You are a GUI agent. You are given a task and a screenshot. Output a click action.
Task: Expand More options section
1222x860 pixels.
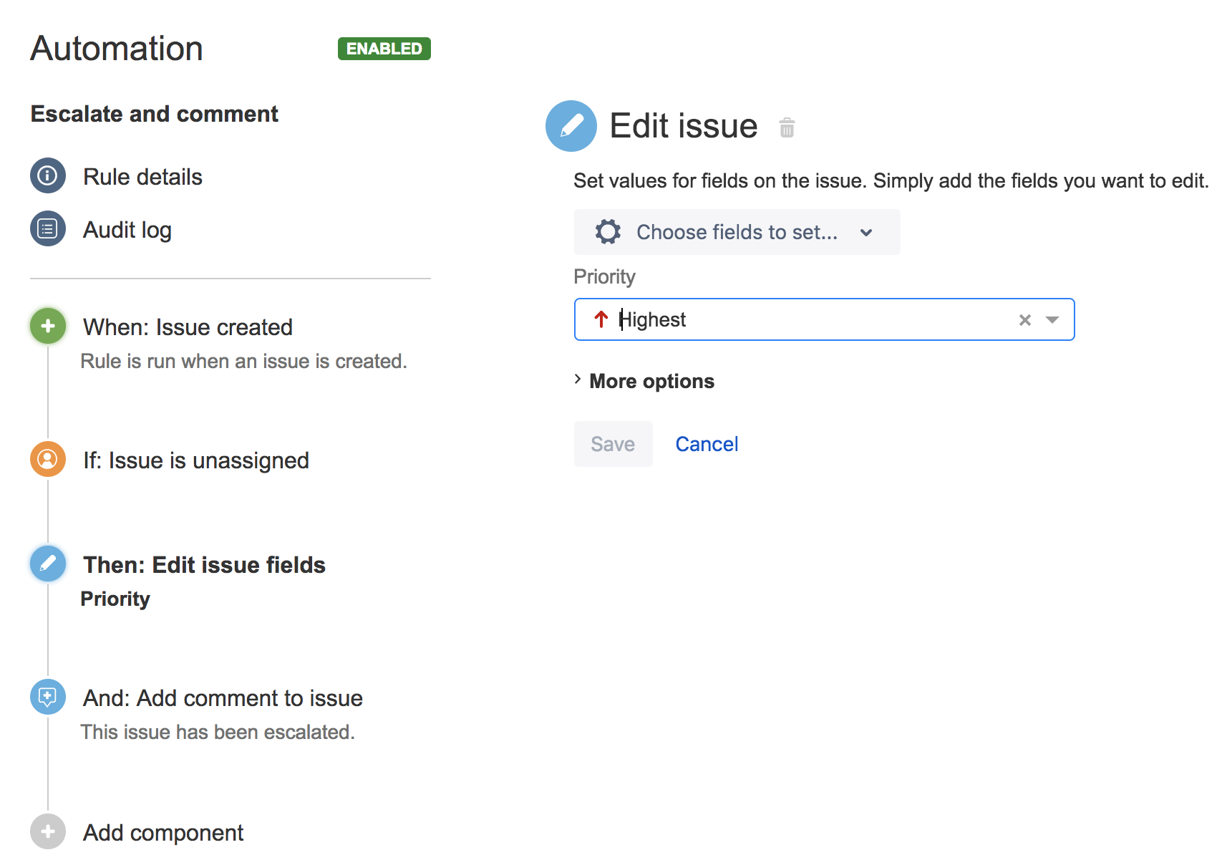[x=651, y=381]
